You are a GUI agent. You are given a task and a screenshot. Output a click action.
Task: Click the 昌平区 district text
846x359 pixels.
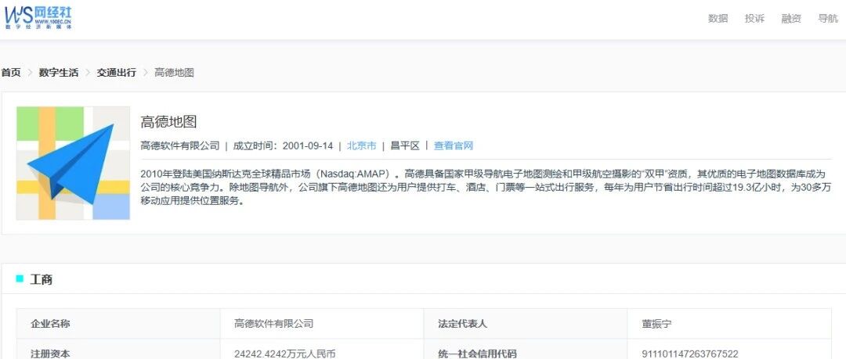click(x=405, y=145)
